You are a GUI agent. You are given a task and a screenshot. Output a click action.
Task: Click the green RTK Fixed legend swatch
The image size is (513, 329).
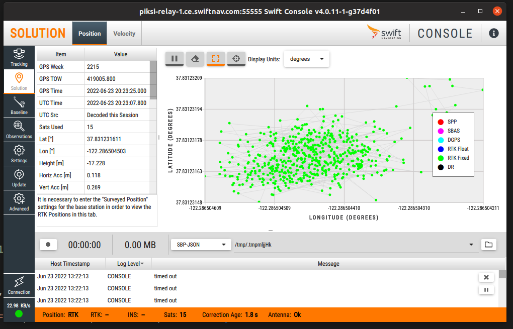pyautogui.click(x=441, y=158)
